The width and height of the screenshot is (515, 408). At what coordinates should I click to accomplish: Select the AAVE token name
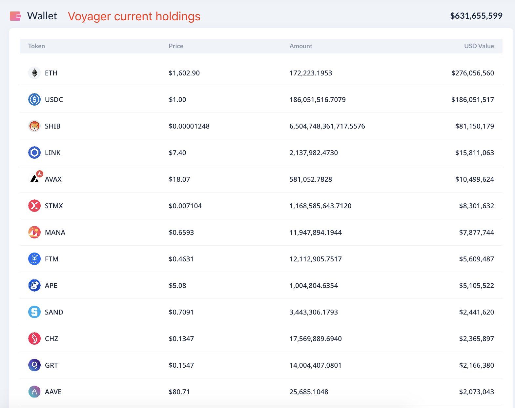click(53, 392)
